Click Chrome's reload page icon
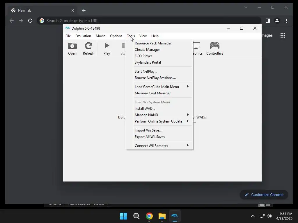The width and height of the screenshot is (298, 223). point(30,21)
